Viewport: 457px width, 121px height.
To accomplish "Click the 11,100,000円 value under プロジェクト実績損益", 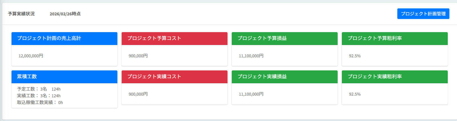I will pyautogui.click(x=251, y=94).
